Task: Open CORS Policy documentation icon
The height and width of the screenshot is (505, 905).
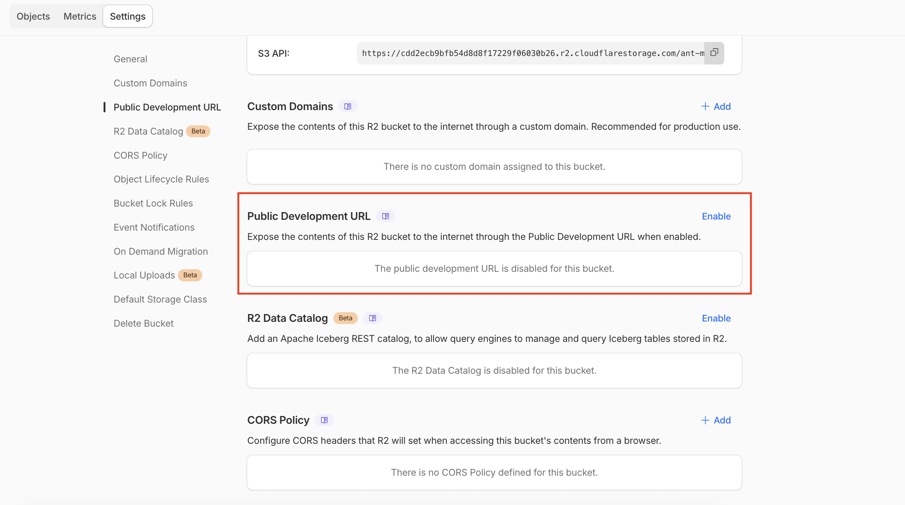Action: pos(324,420)
